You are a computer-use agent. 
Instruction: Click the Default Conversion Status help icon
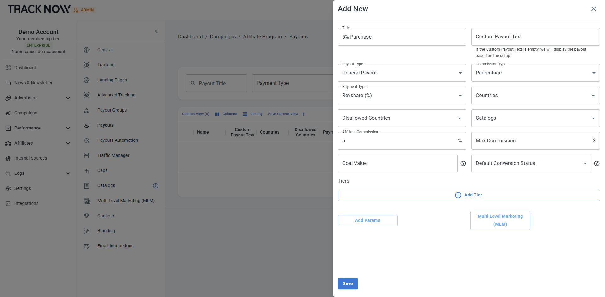[596, 163]
